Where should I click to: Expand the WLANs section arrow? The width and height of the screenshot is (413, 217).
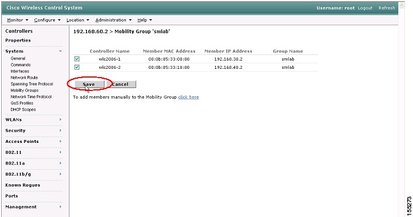60,120
